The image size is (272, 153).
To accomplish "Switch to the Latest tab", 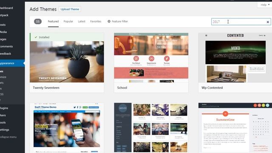I will (x=82, y=22).
